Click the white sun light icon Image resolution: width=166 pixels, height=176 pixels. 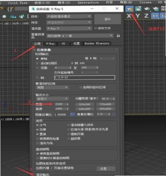[4, 17]
